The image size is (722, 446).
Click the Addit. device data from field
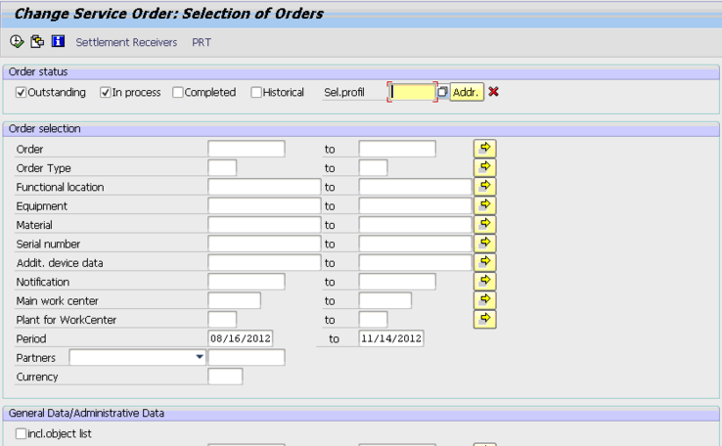click(264, 262)
